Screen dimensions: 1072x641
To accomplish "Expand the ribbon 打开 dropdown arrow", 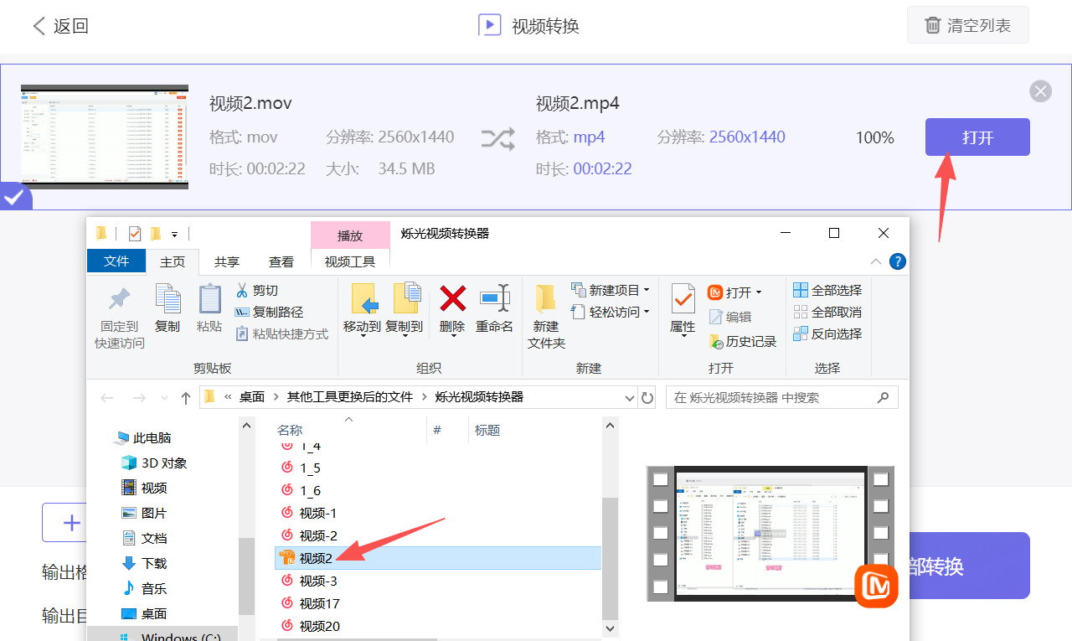I will pos(759,292).
